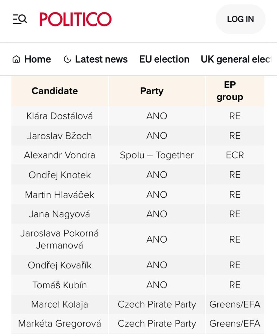The image size is (277, 334).
Task: Open the EU election tab
Action: (164, 59)
